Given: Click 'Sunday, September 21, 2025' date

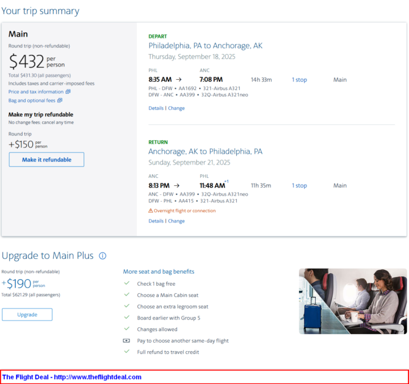Looking at the screenshot, I should [x=189, y=163].
